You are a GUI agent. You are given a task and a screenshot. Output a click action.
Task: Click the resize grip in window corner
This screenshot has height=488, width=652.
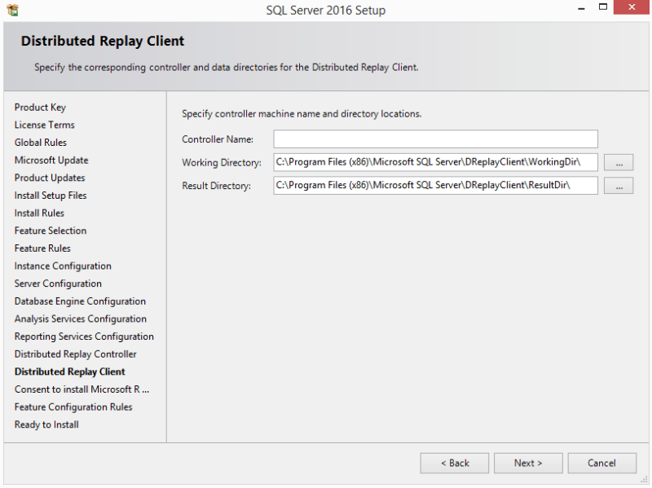(x=644, y=480)
